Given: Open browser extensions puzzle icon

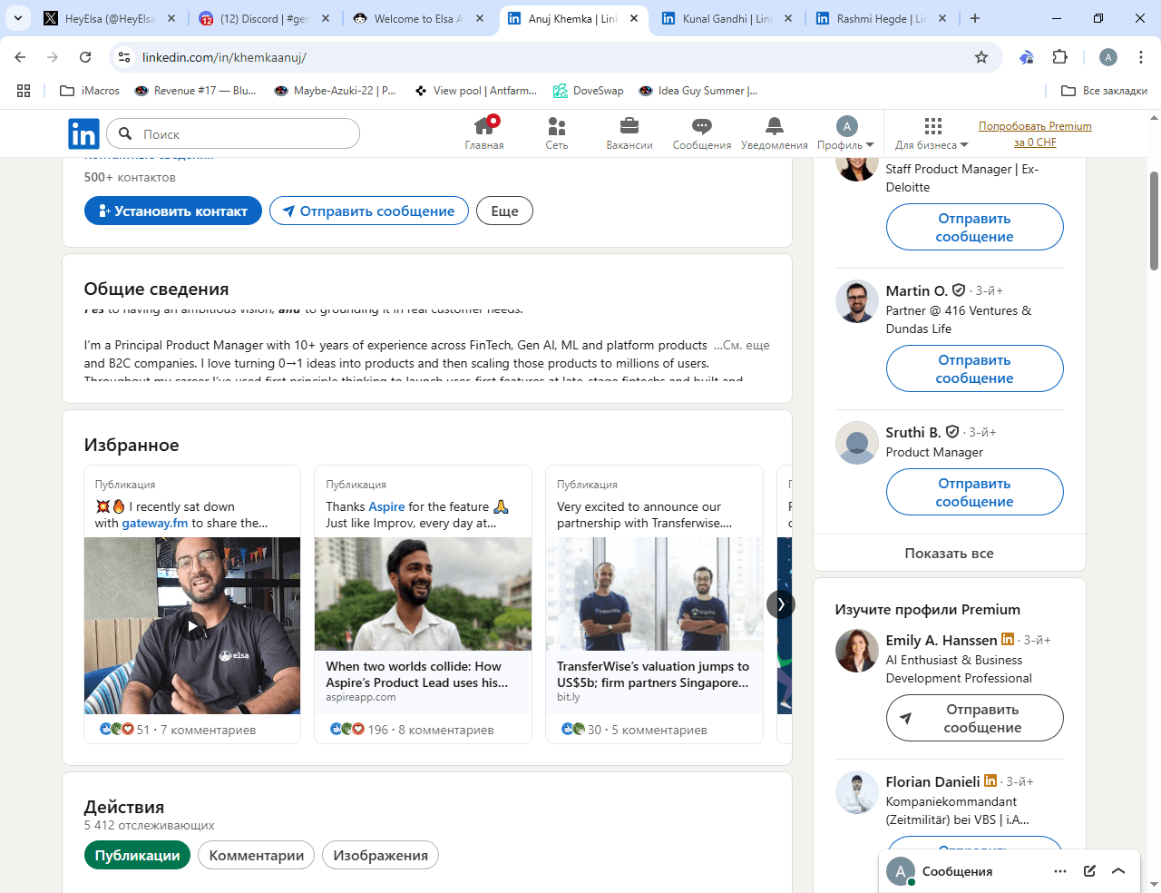Looking at the screenshot, I should pyautogui.click(x=1059, y=57).
